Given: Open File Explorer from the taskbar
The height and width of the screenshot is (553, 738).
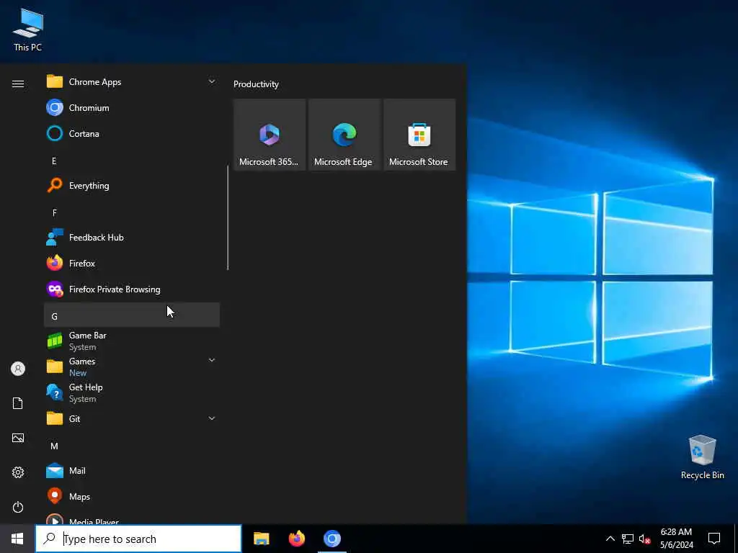Looking at the screenshot, I should click(261, 539).
